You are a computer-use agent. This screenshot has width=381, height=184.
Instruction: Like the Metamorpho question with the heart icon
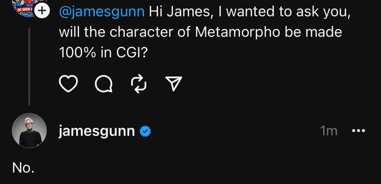click(70, 84)
